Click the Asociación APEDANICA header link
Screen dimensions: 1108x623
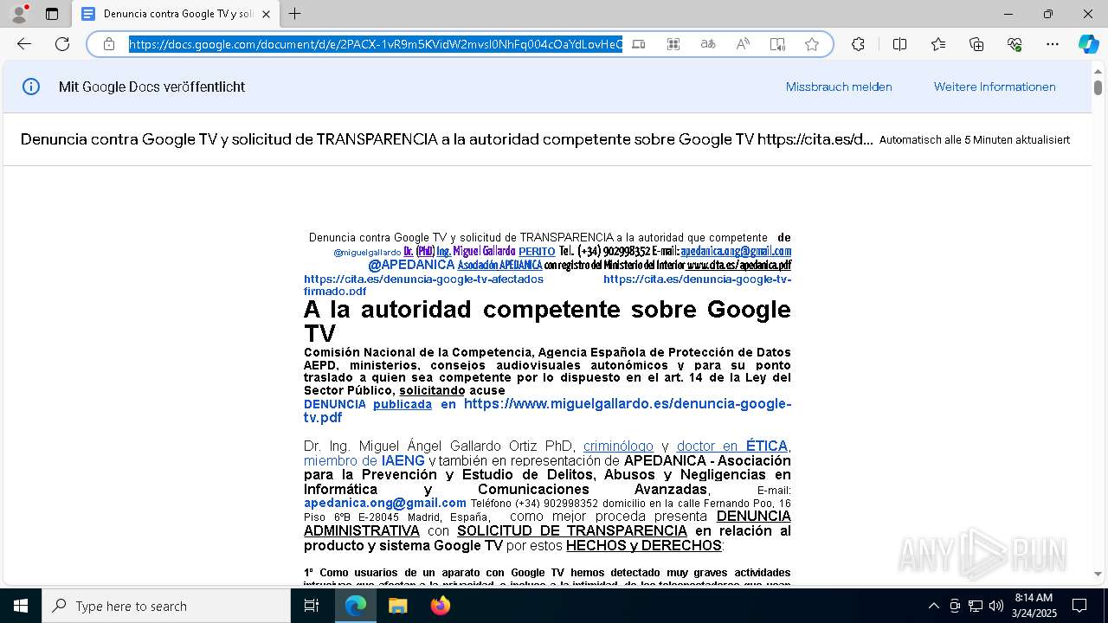point(499,265)
